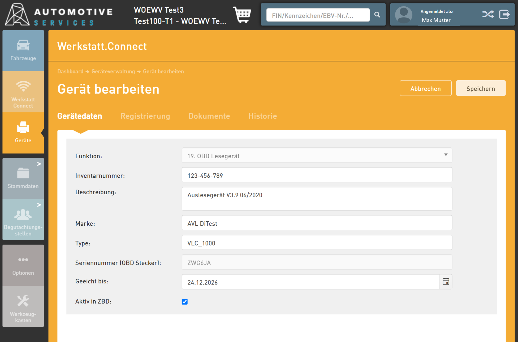Click the Abbrechen button
Screen dimensions: 518x342
pos(425,89)
